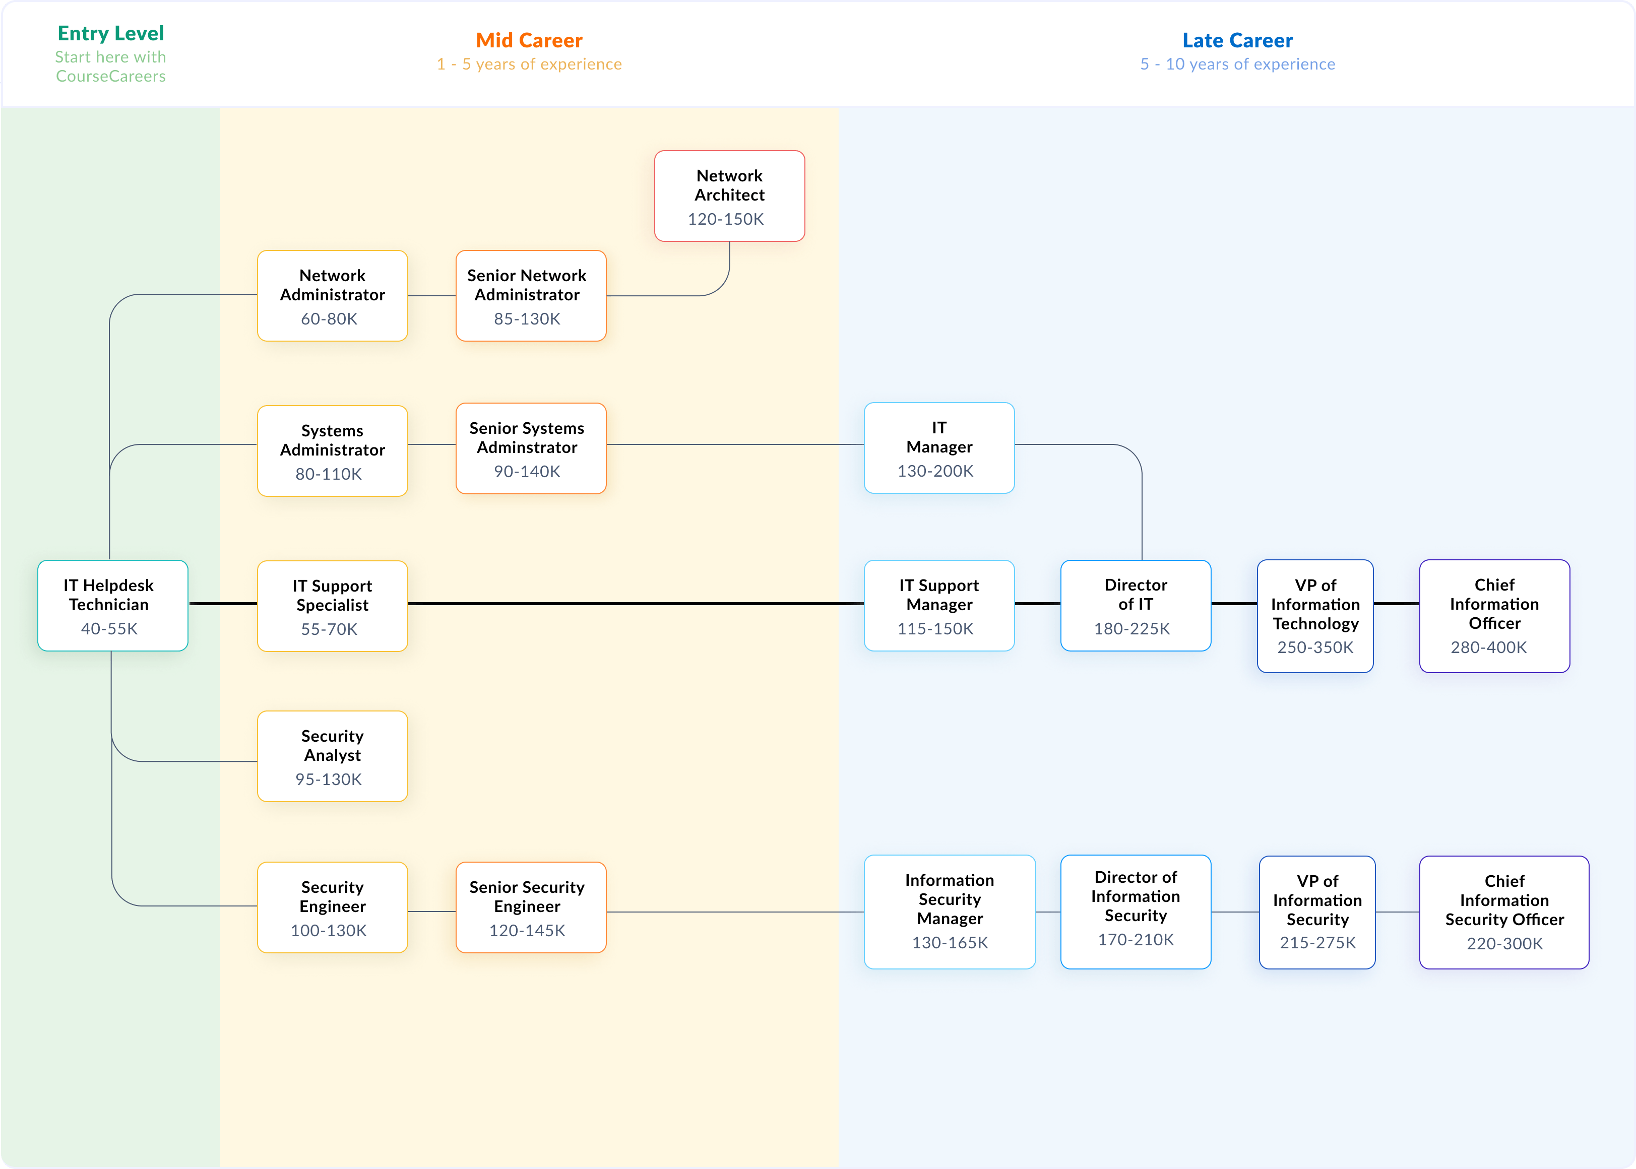Click the Network Architect 120-150K card

pos(729,196)
